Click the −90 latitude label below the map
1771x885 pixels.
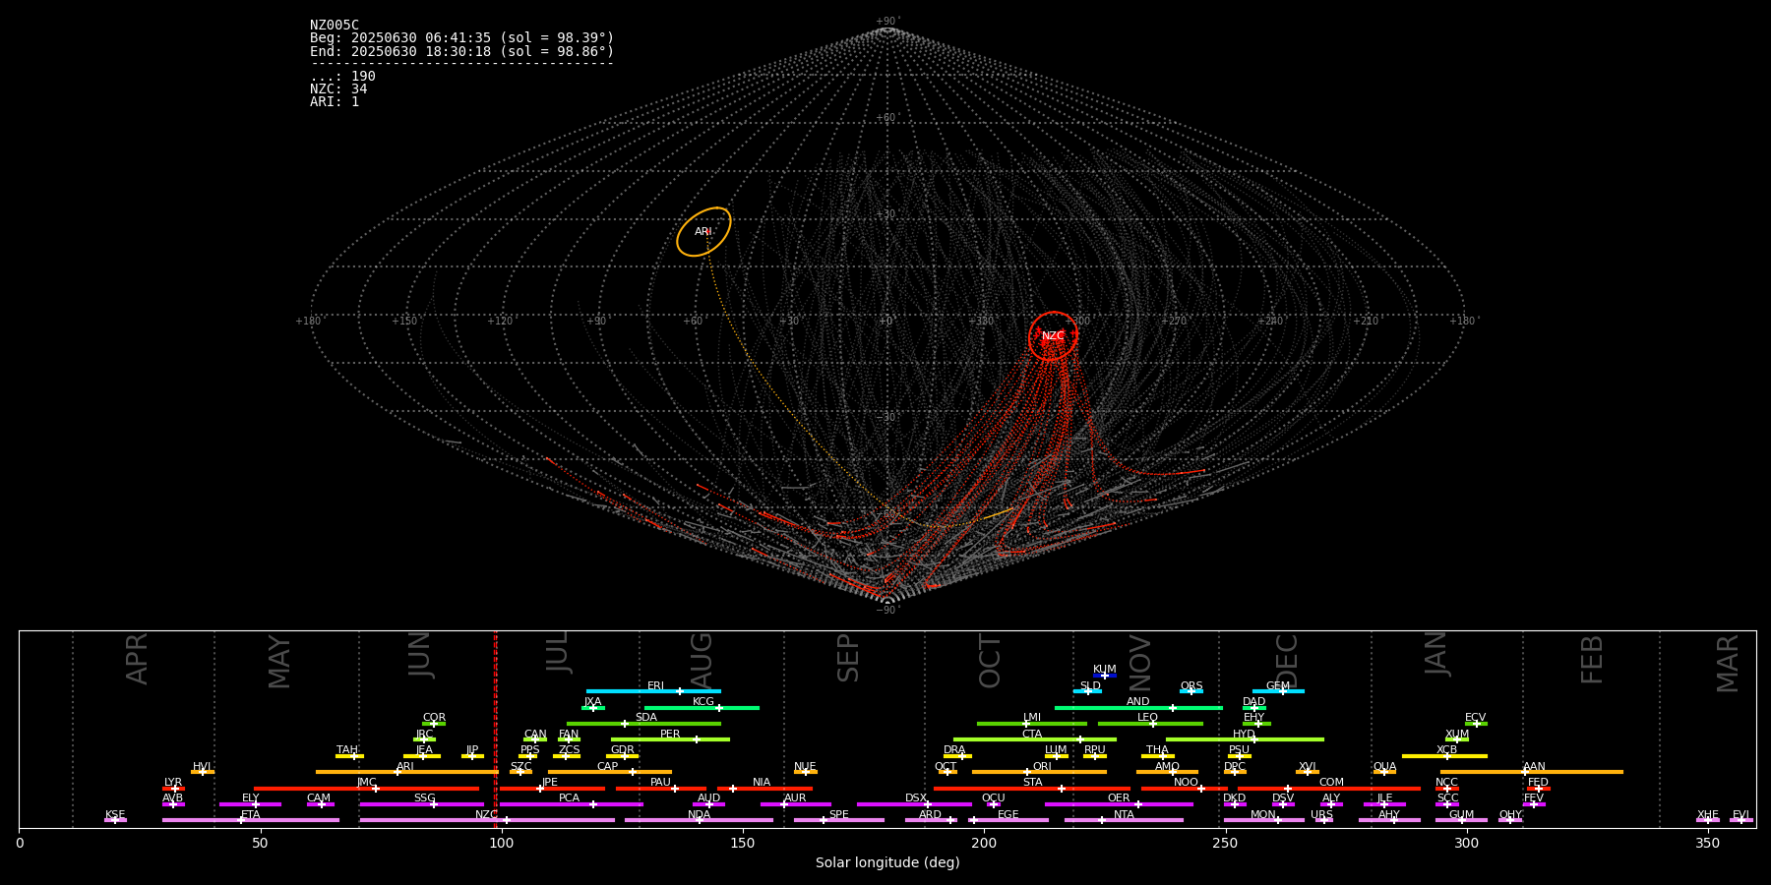point(886,611)
